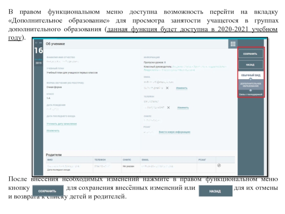The width and height of the screenshot is (285, 214).
Task: Click Внести новую информацию link
Action: tap(174, 132)
